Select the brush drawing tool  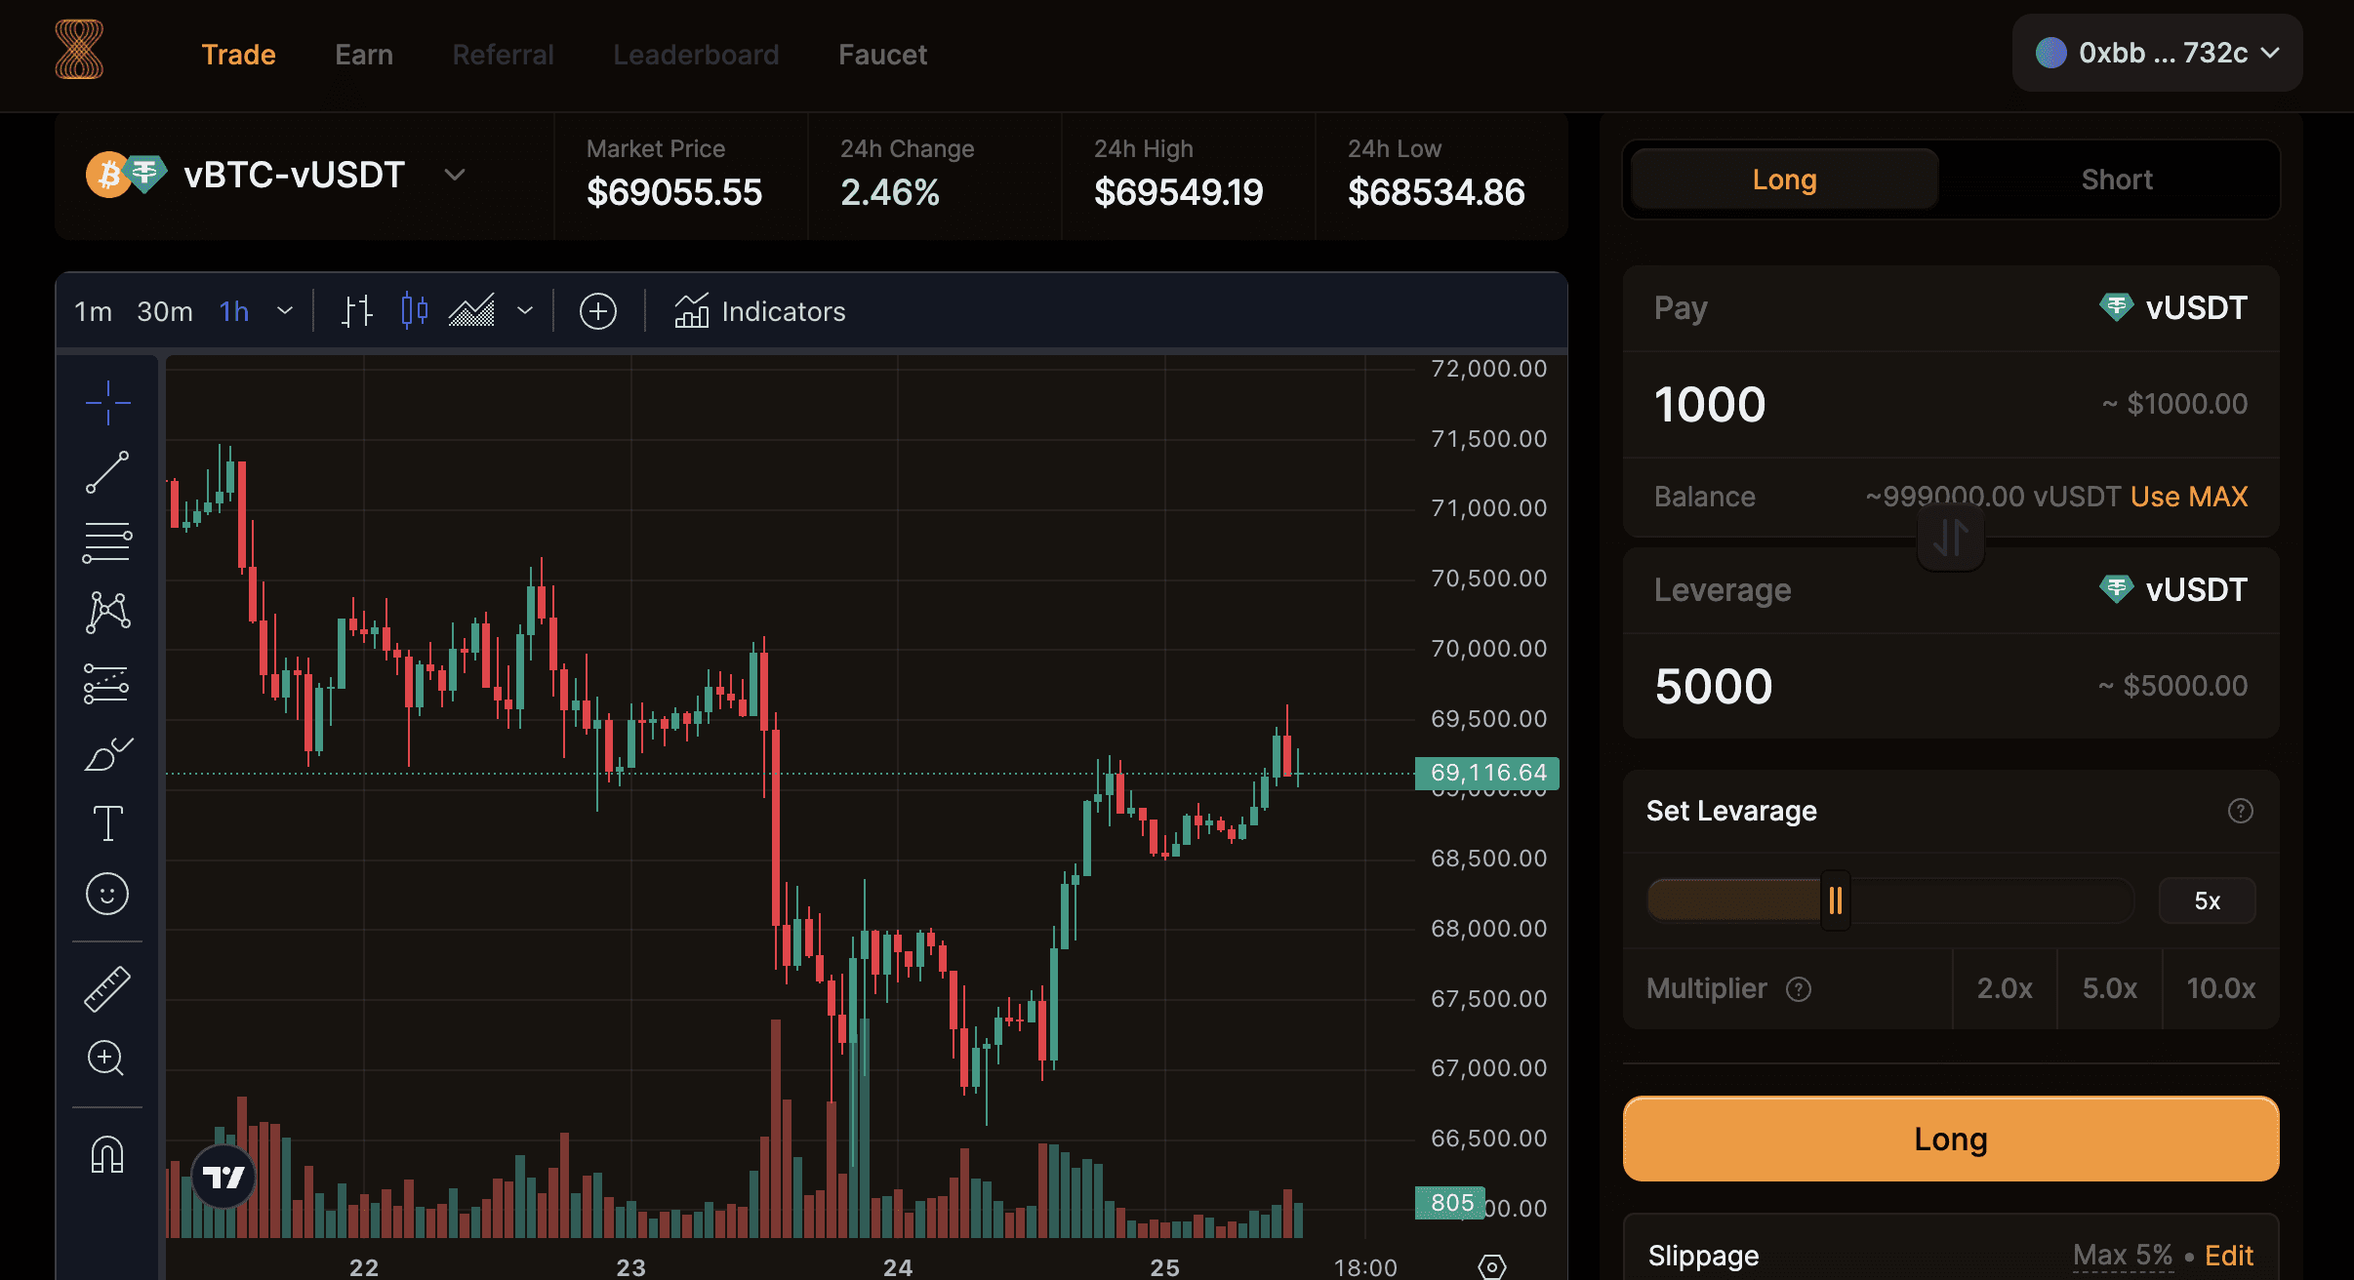click(x=107, y=753)
